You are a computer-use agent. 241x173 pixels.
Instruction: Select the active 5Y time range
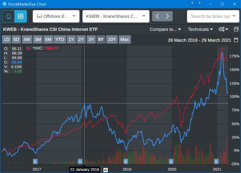[101, 39]
